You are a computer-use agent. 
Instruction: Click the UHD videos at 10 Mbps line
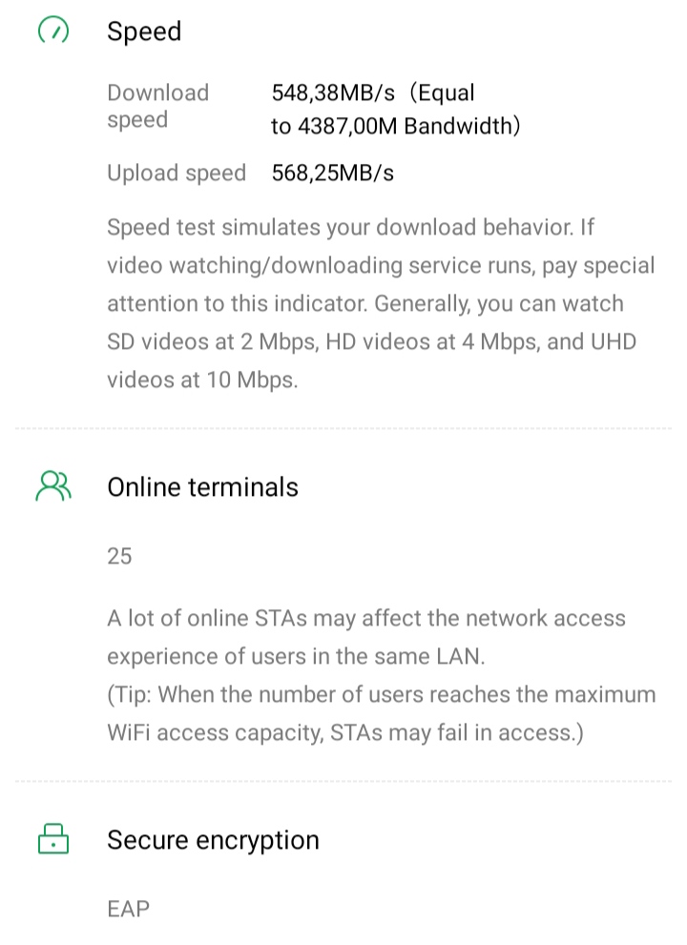click(202, 380)
